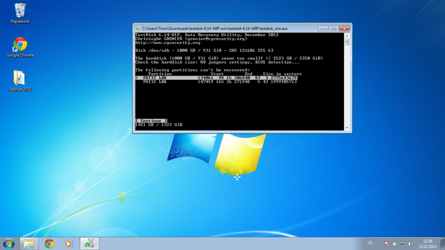This screenshot has height=250, width=445.
Task: Click the "seems too small" warning line
Action: [229, 58]
